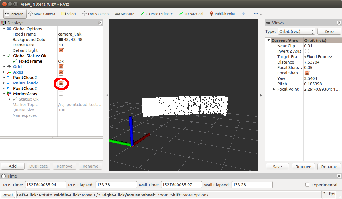Activate the Focus Camera tool
The width and height of the screenshot is (342, 199).
(x=96, y=14)
